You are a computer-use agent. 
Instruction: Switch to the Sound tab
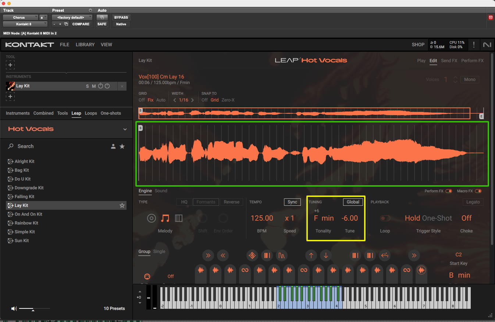click(x=161, y=191)
